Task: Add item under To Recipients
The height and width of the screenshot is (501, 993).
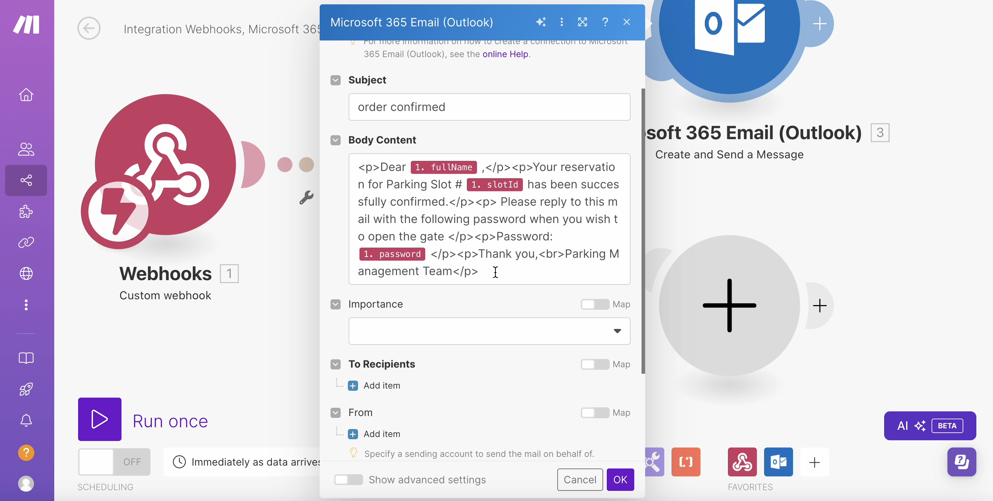Action: click(374, 385)
